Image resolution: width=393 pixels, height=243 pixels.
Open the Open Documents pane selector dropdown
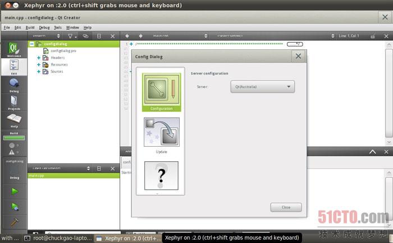tap(60, 169)
